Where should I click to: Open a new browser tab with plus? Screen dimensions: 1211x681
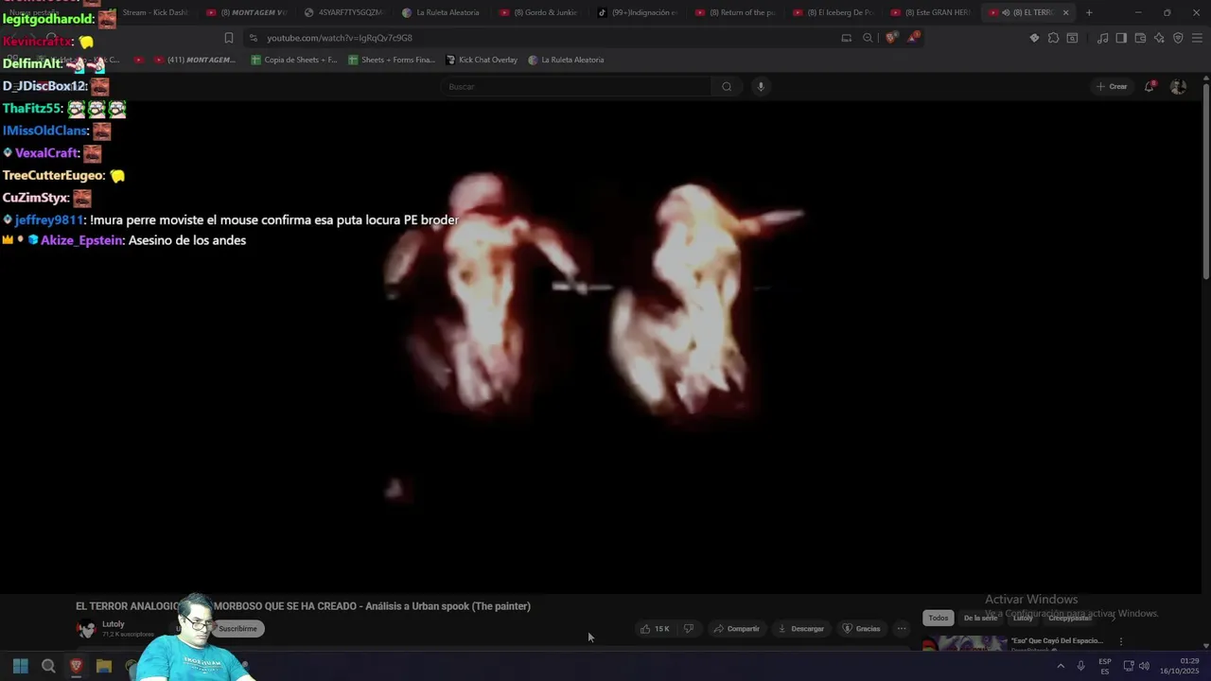[1089, 12]
